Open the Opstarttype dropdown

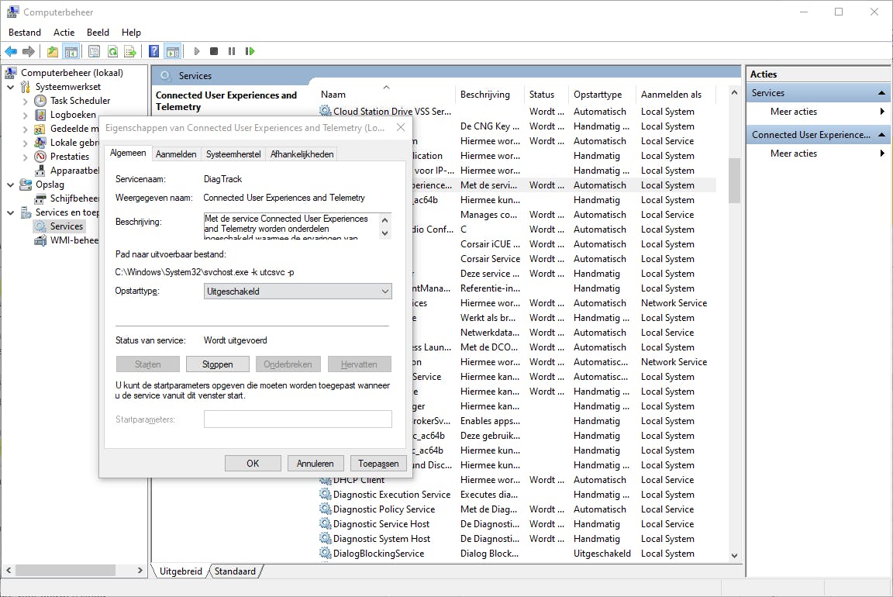[x=298, y=292]
